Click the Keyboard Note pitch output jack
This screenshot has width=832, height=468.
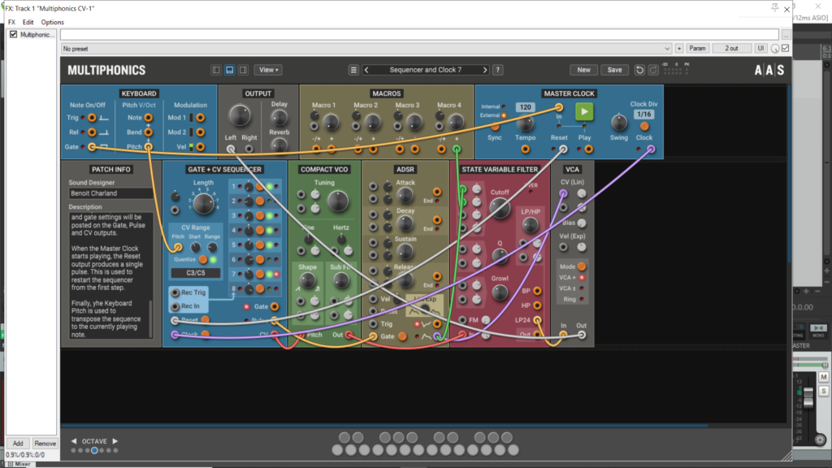tap(149, 118)
